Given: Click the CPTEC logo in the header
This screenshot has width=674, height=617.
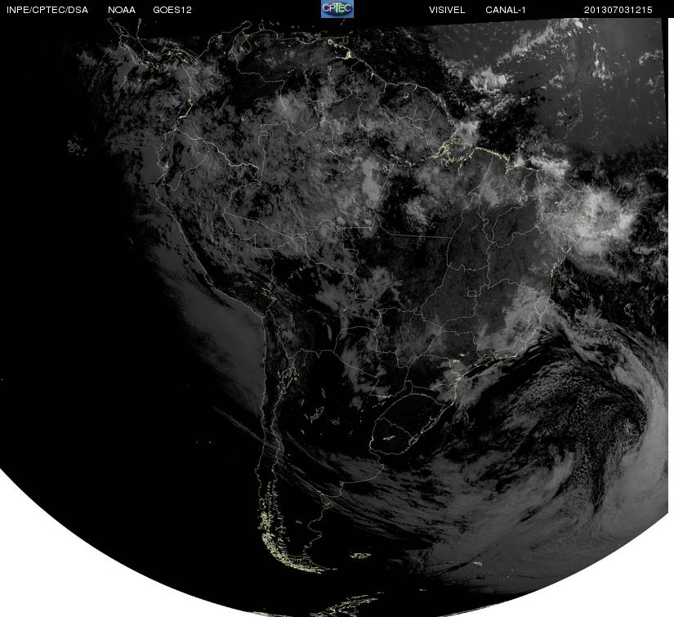Looking at the screenshot, I should (337, 9).
